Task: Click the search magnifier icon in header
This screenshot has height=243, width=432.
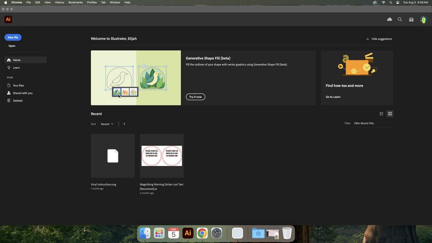Action: (400, 19)
